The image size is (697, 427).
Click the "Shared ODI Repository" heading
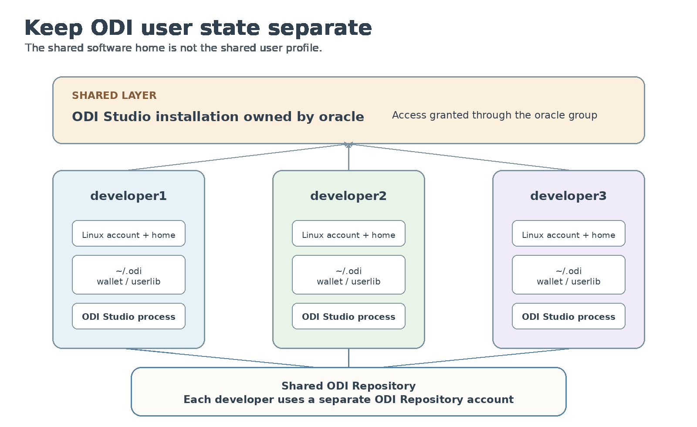(x=348, y=386)
